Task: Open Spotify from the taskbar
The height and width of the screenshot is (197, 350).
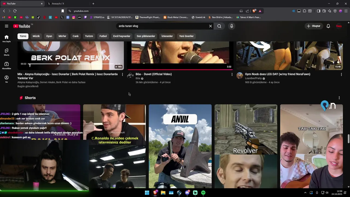Action: click(x=203, y=193)
